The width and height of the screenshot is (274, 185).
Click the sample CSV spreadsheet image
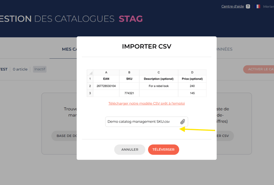tap(146, 83)
